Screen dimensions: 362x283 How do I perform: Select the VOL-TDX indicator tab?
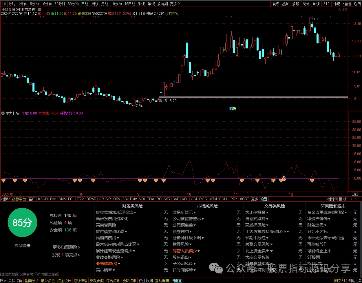(x=146, y=199)
